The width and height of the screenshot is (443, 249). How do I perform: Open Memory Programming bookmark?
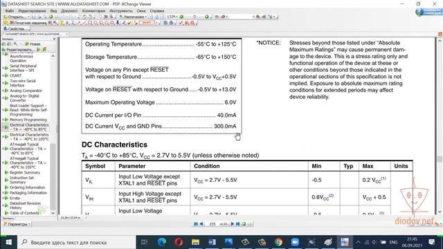[x=28, y=120]
